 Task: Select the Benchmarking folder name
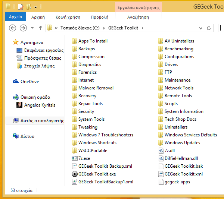(179, 49)
